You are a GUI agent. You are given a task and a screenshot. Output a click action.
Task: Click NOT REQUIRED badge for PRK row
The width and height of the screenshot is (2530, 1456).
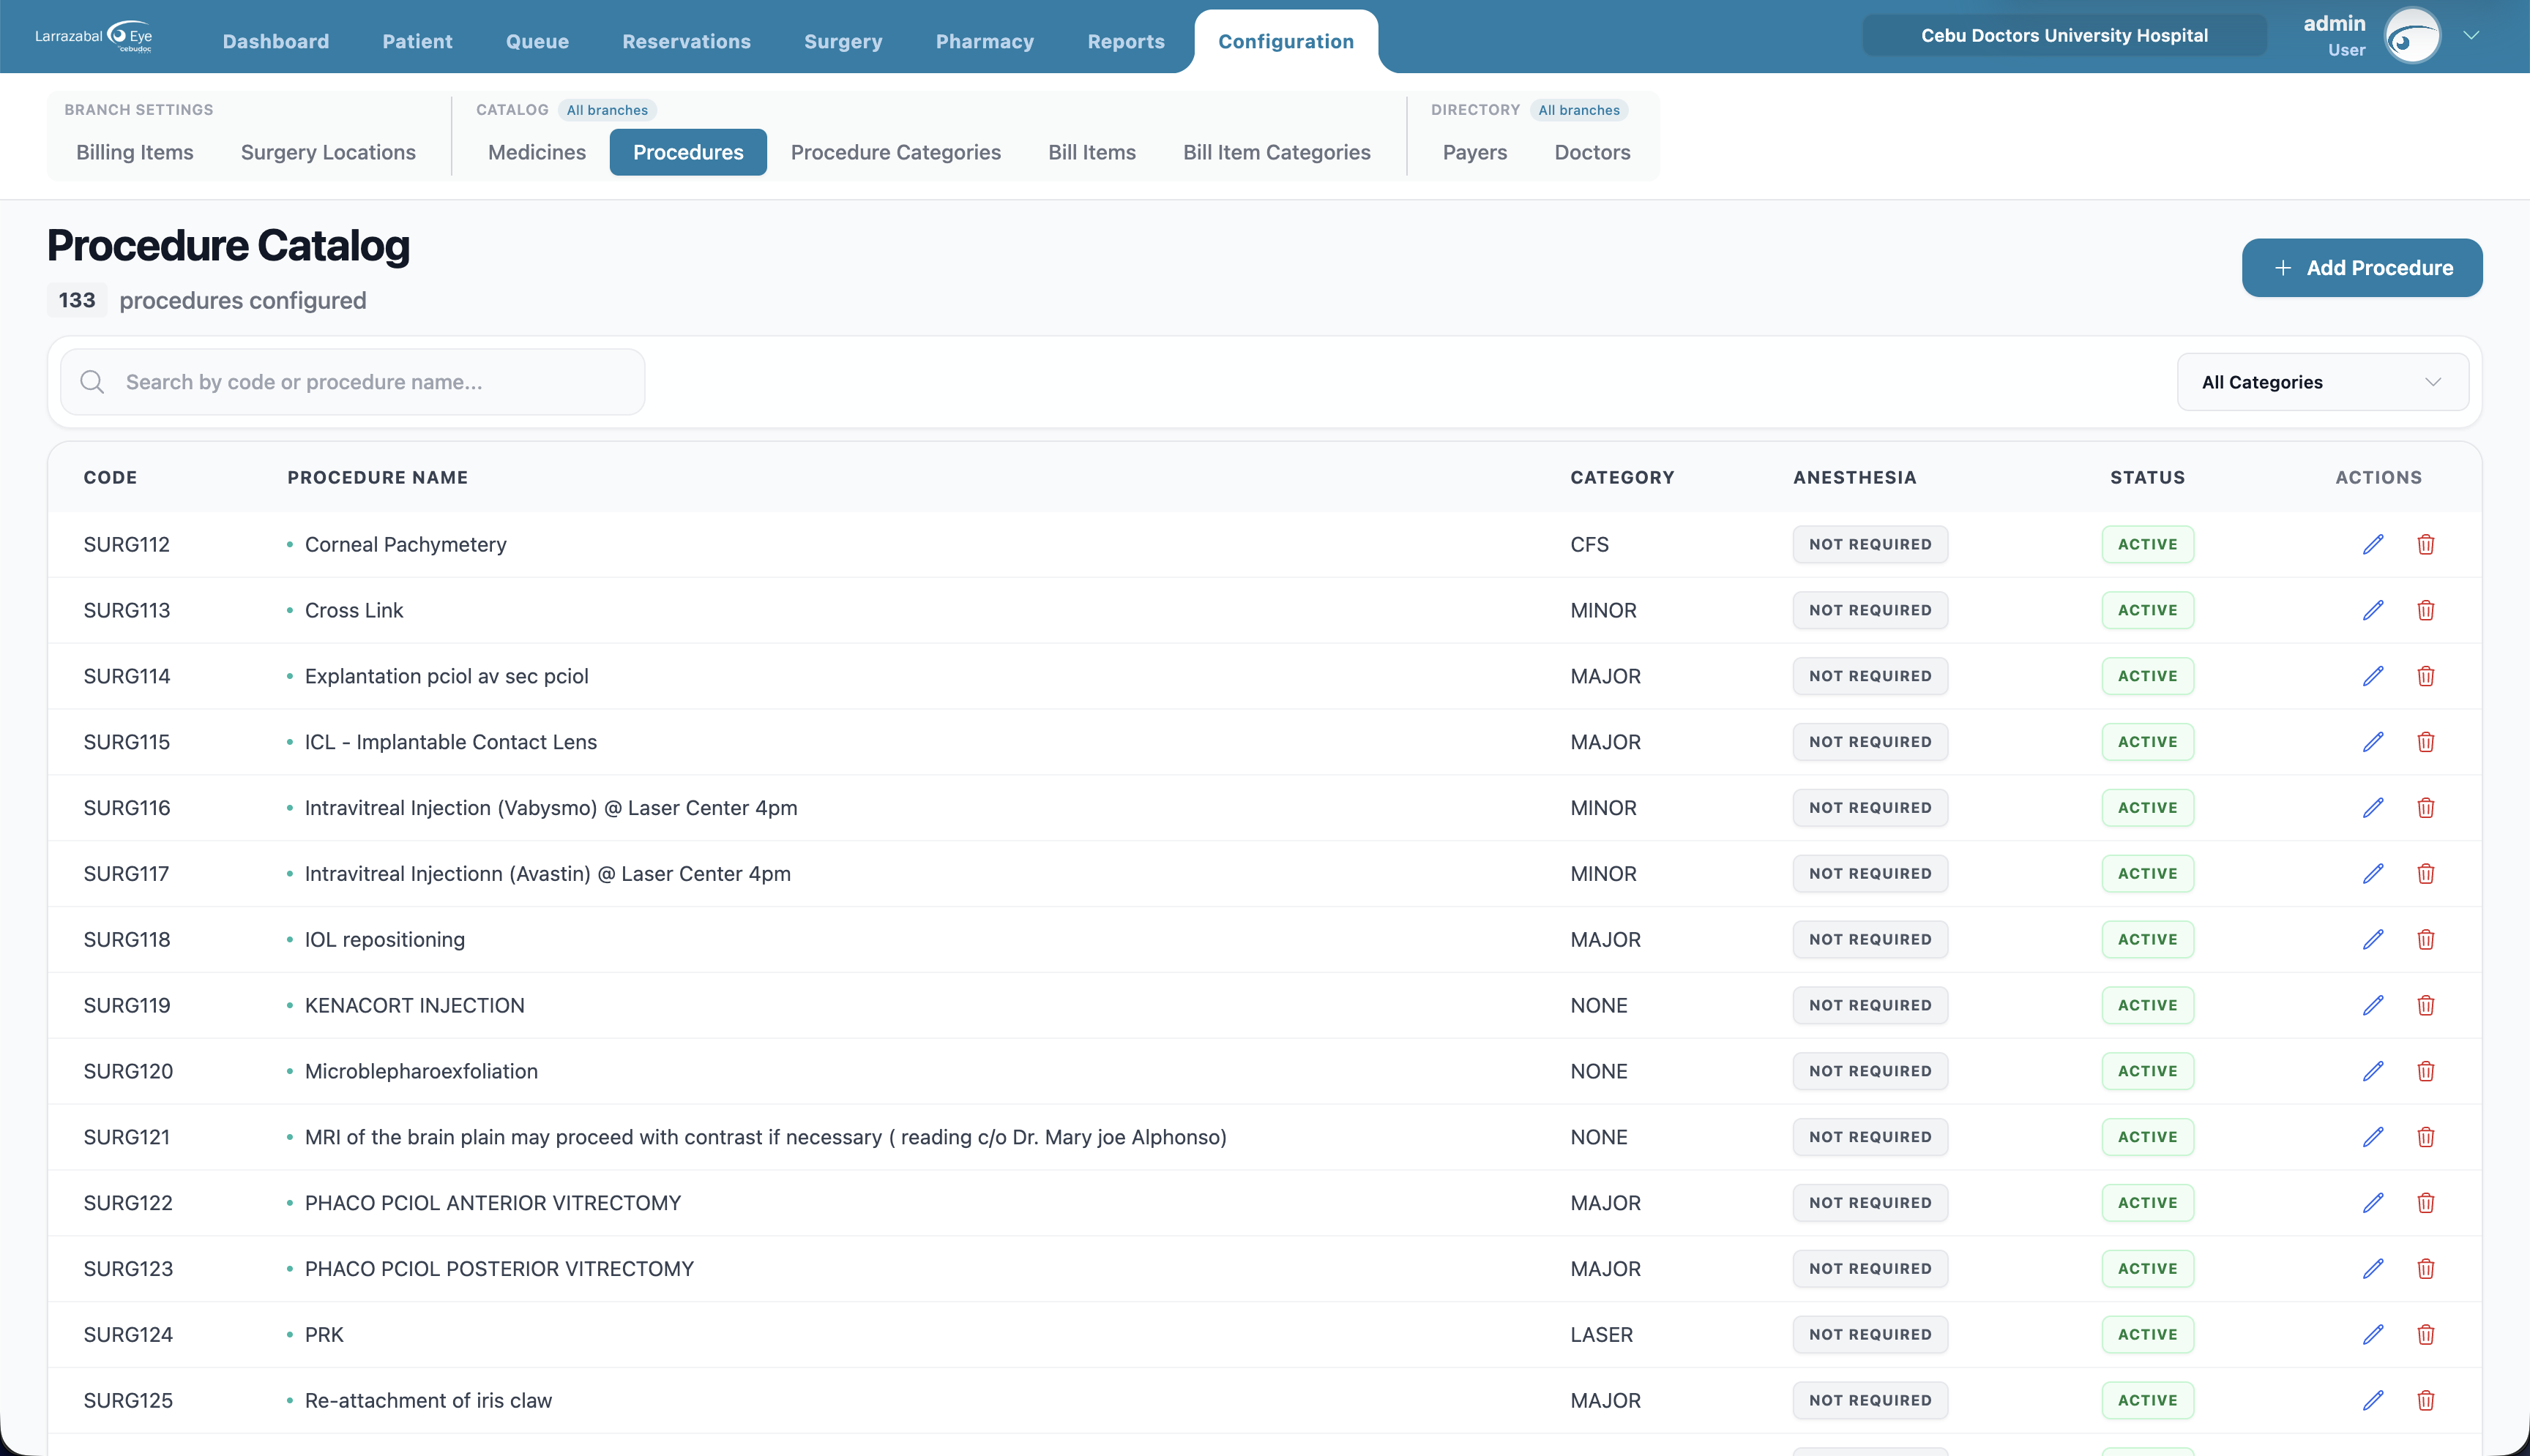click(1870, 1335)
